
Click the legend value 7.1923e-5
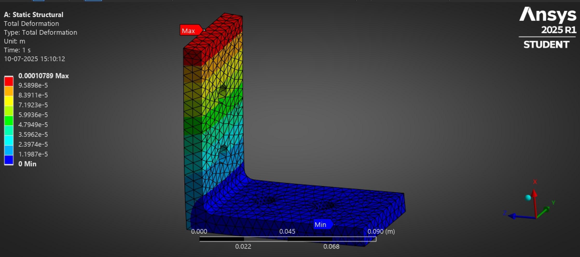[x=33, y=105]
